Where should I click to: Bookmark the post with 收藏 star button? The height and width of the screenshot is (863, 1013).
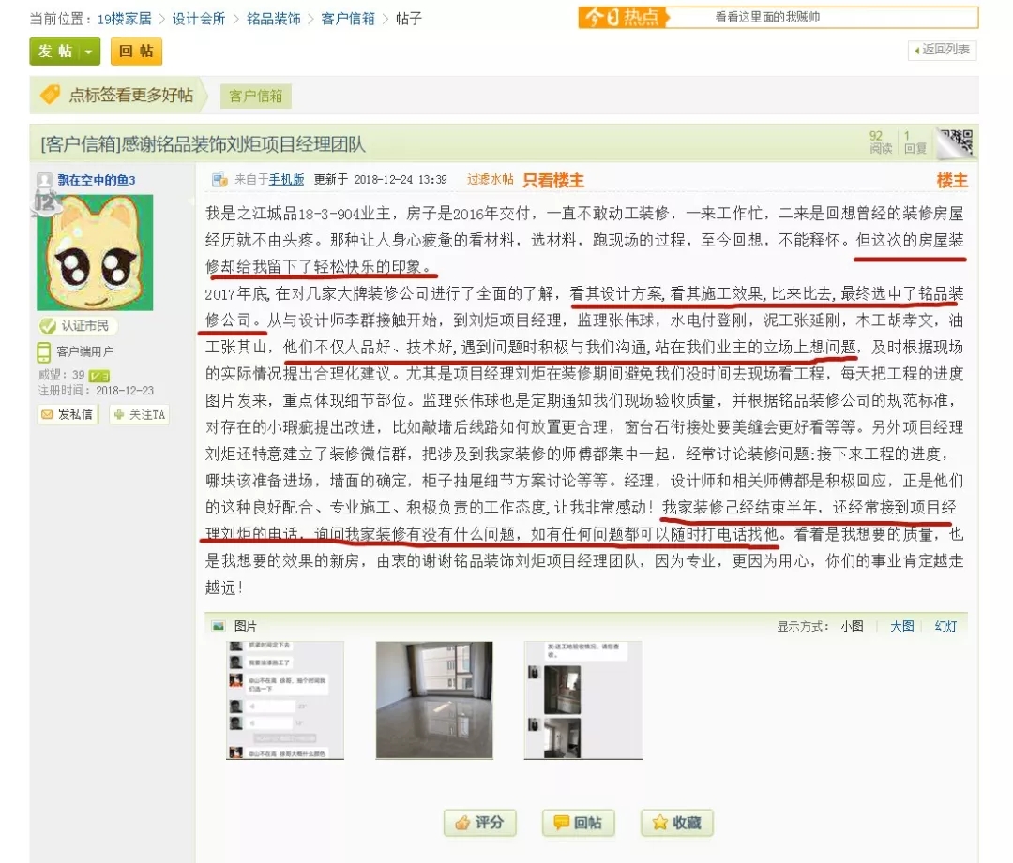[x=677, y=823]
